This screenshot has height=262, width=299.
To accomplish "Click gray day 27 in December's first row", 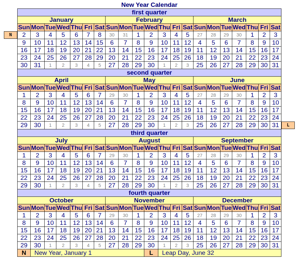I will (200, 215).
